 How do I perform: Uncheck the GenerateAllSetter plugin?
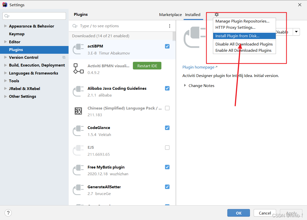tap(167, 187)
